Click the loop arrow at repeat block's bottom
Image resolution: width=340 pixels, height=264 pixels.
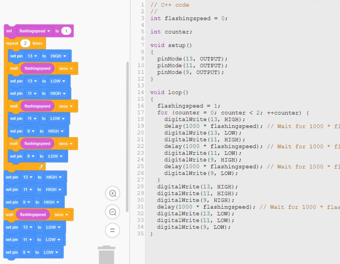click(x=40, y=166)
